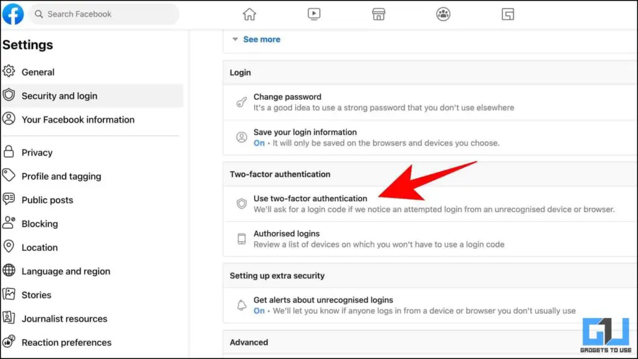The height and width of the screenshot is (359, 638).
Task: Click the Facebook logo
Action: [x=13, y=14]
